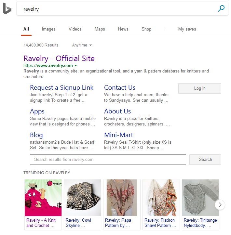Open the Any time filter dropdown
231x235 pixels.
pos(82,45)
